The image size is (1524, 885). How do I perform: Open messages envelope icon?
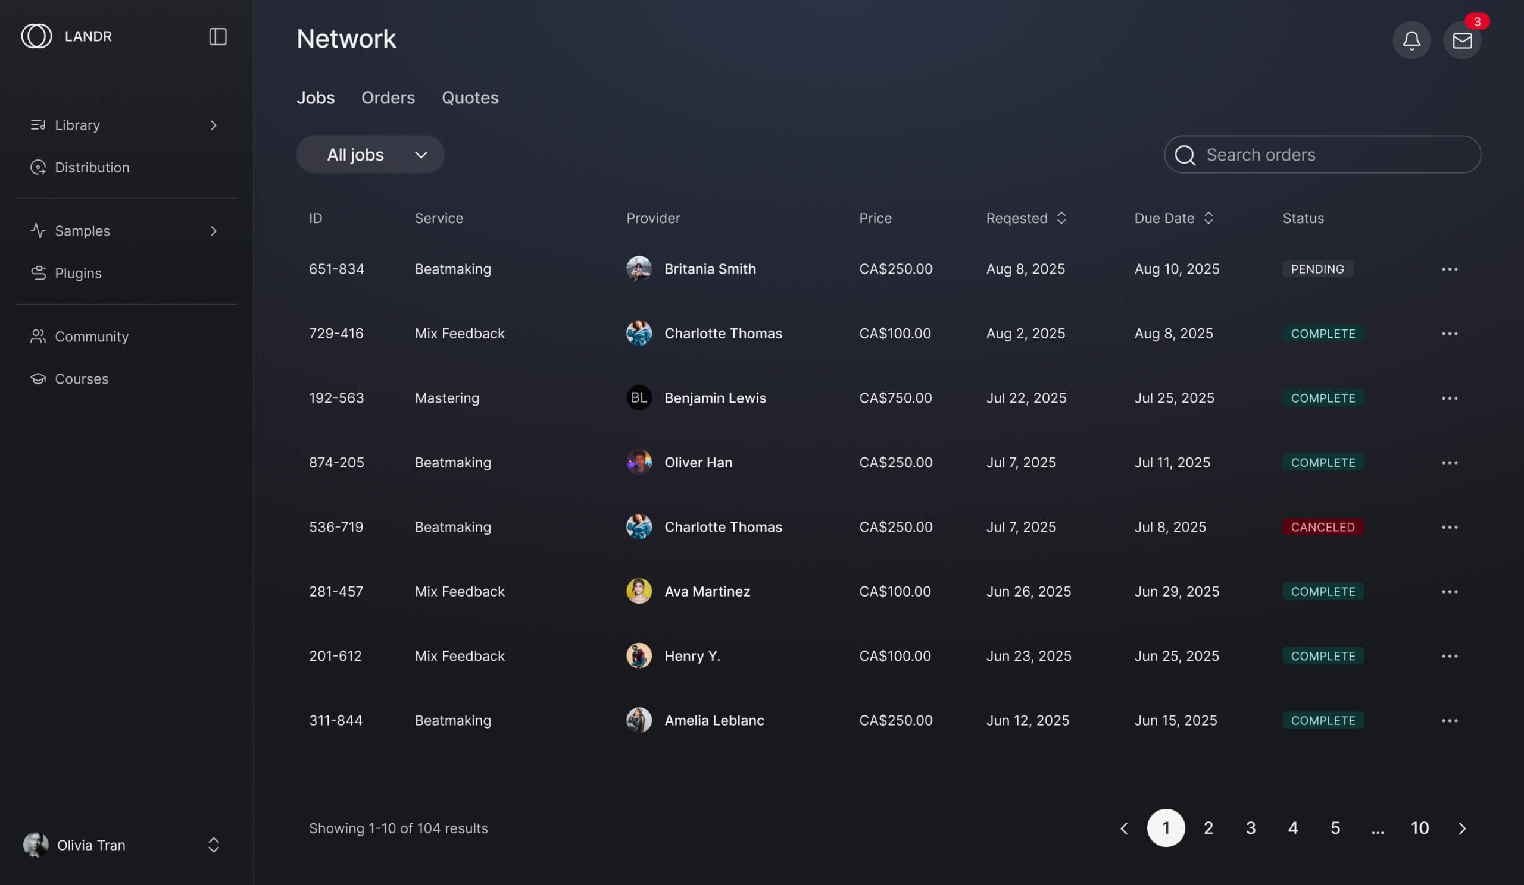point(1461,40)
